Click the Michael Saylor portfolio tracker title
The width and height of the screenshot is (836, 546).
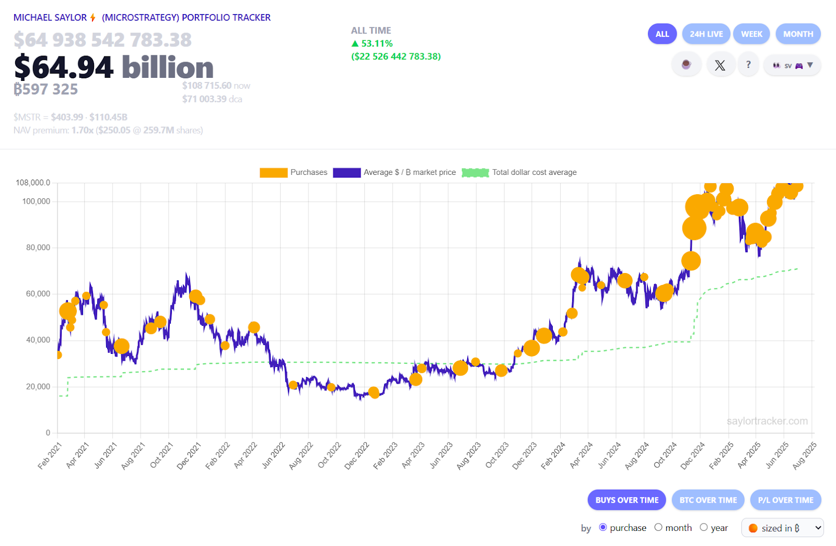[x=142, y=18]
